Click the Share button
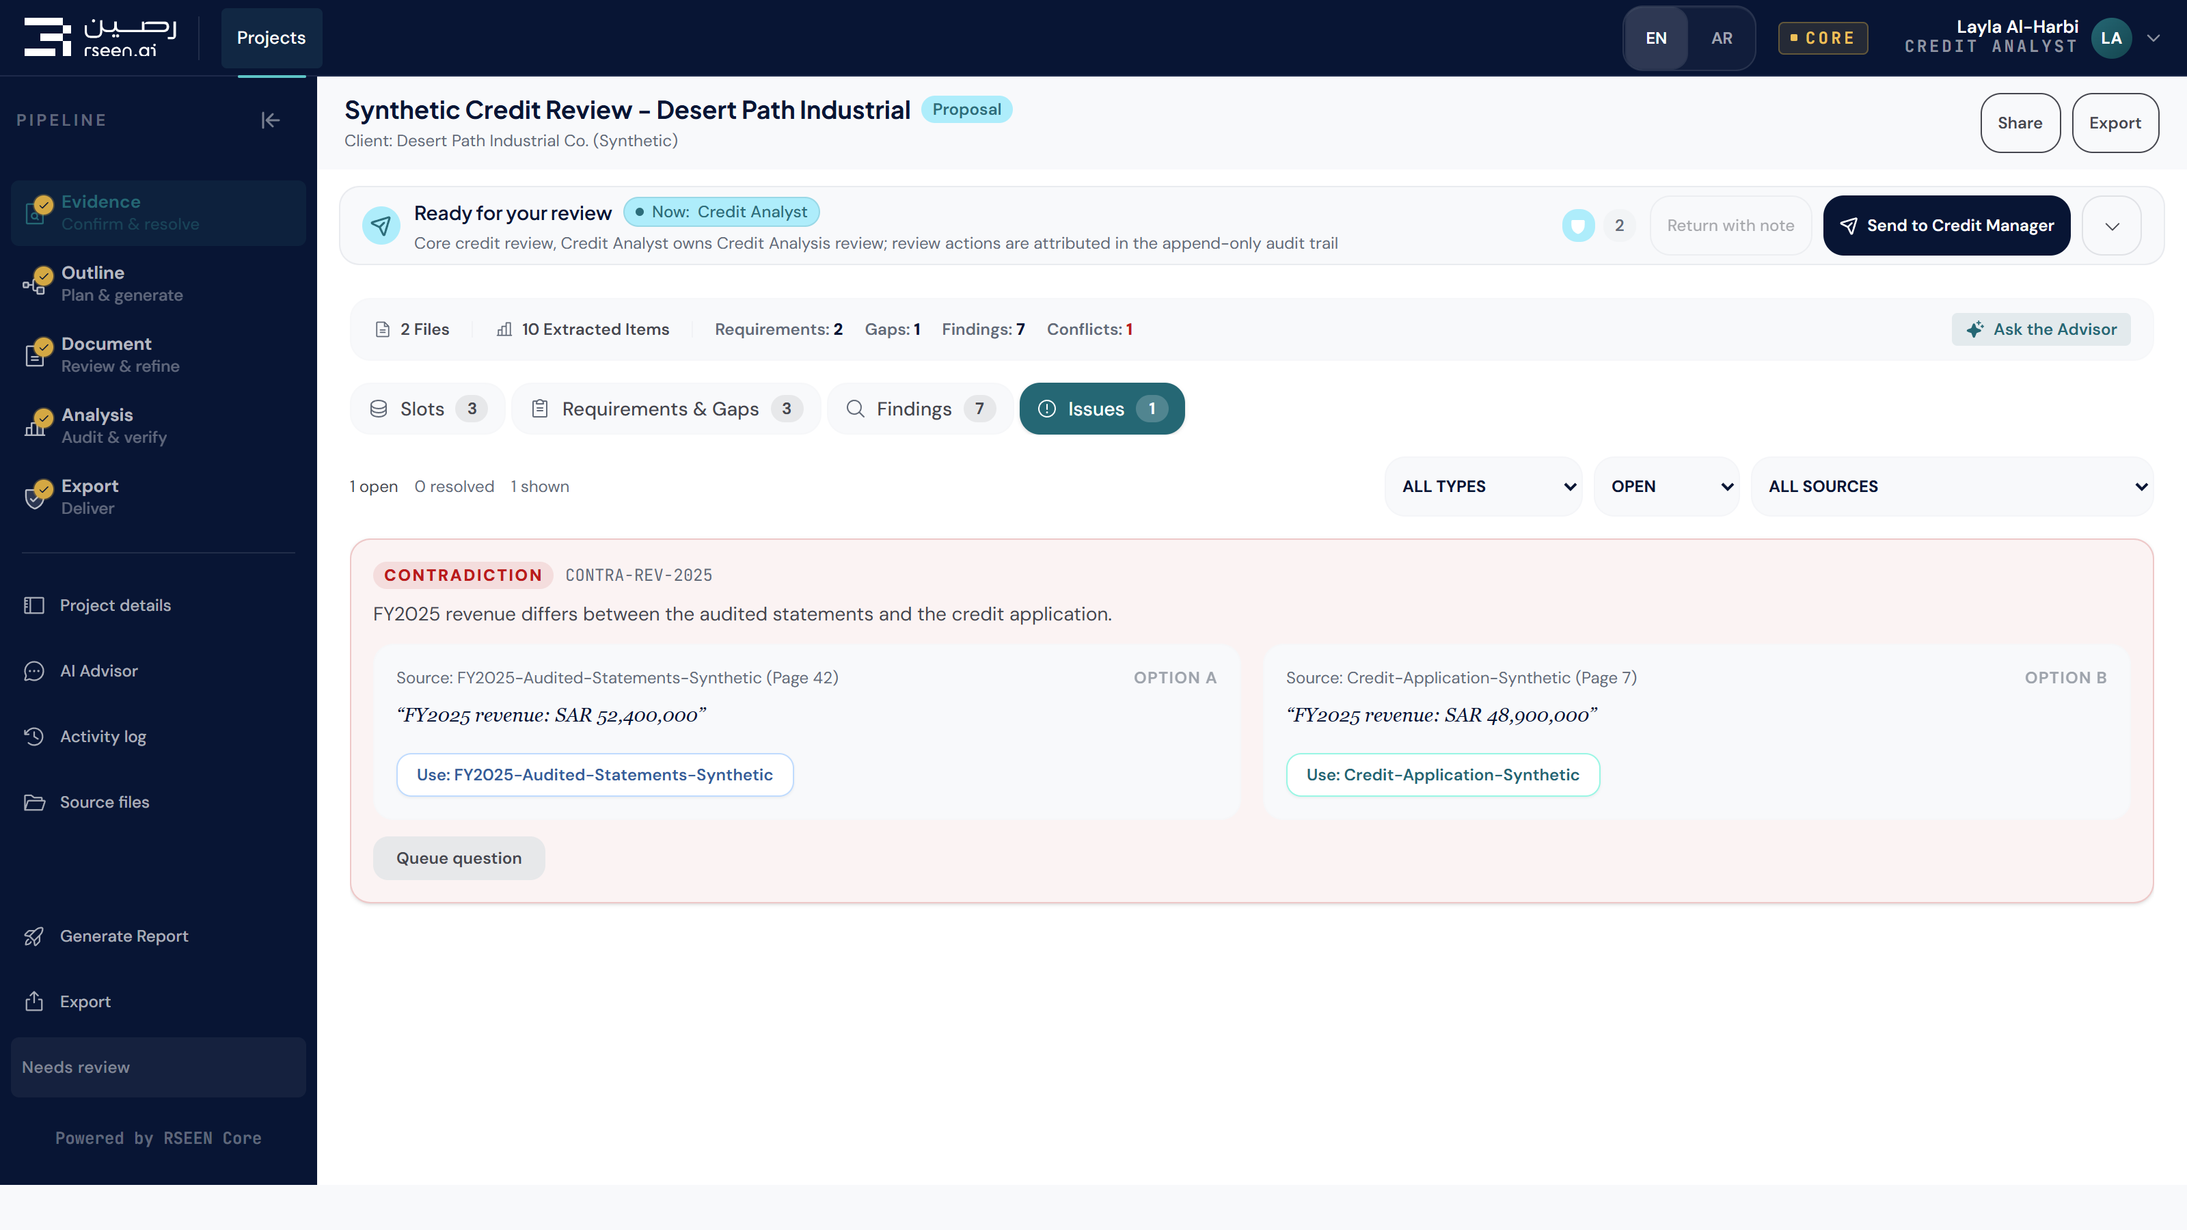2187x1230 pixels. 2020,123
